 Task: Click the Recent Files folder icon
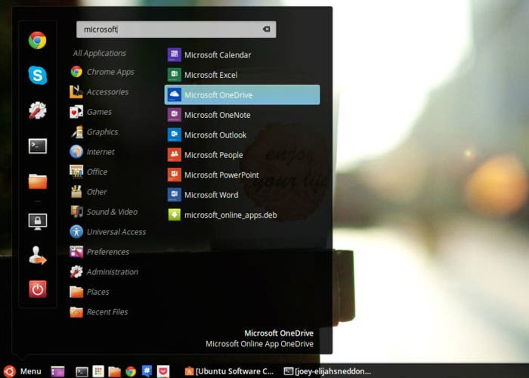pos(76,312)
